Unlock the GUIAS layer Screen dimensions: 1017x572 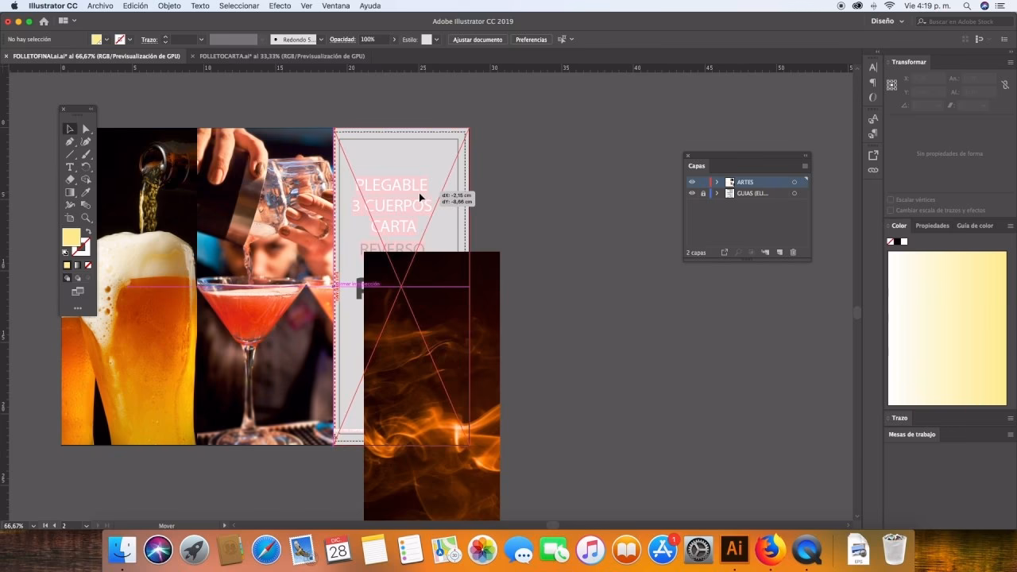(703, 193)
